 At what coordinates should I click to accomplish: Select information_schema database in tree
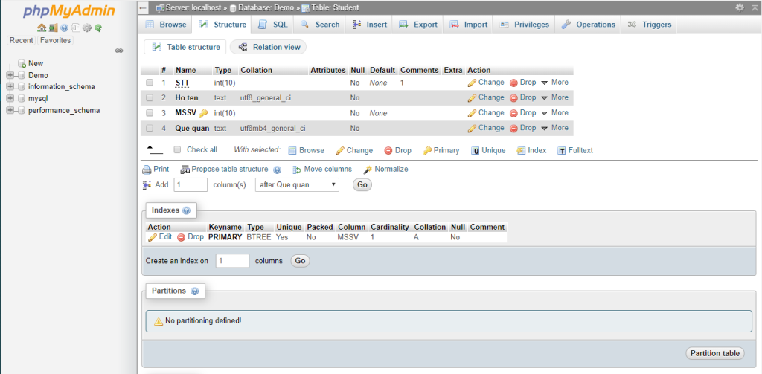62,87
